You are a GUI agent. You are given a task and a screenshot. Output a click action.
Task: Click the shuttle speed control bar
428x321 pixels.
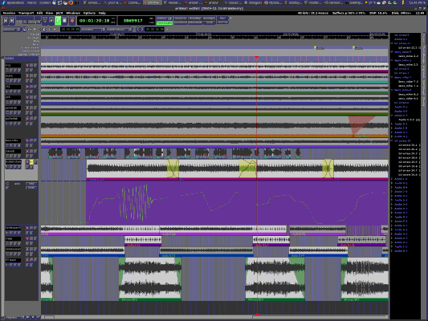25,18
